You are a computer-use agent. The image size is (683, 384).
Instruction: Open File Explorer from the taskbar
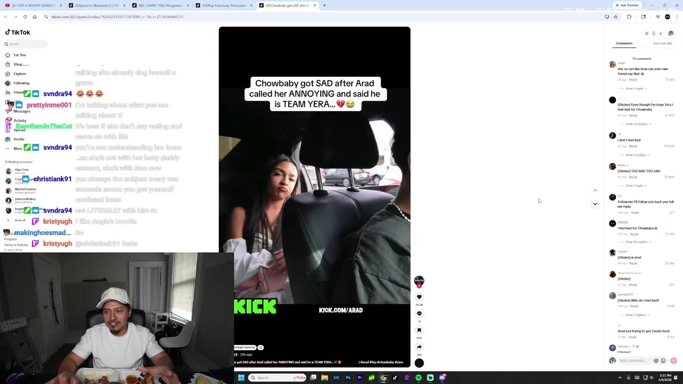[324, 378]
